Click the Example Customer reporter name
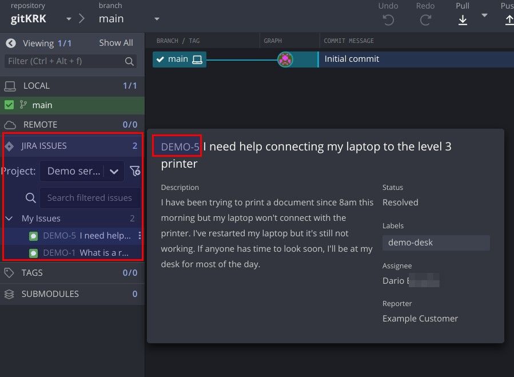Screen dimensions: 514x377 (x=420, y=319)
